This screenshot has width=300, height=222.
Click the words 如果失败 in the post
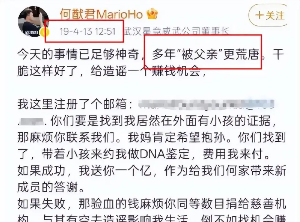[42, 204]
